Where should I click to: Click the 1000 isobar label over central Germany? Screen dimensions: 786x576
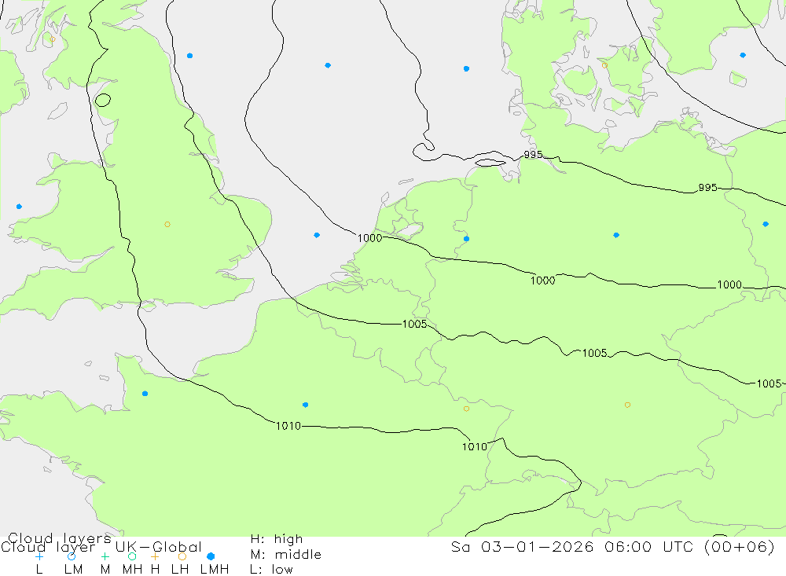pyautogui.click(x=543, y=281)
